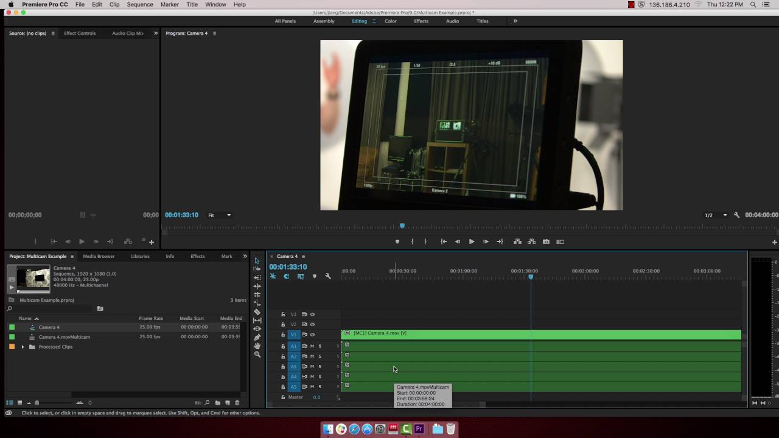Select the Slide tool
Screen dimensions: 779x438
(257, 328)
